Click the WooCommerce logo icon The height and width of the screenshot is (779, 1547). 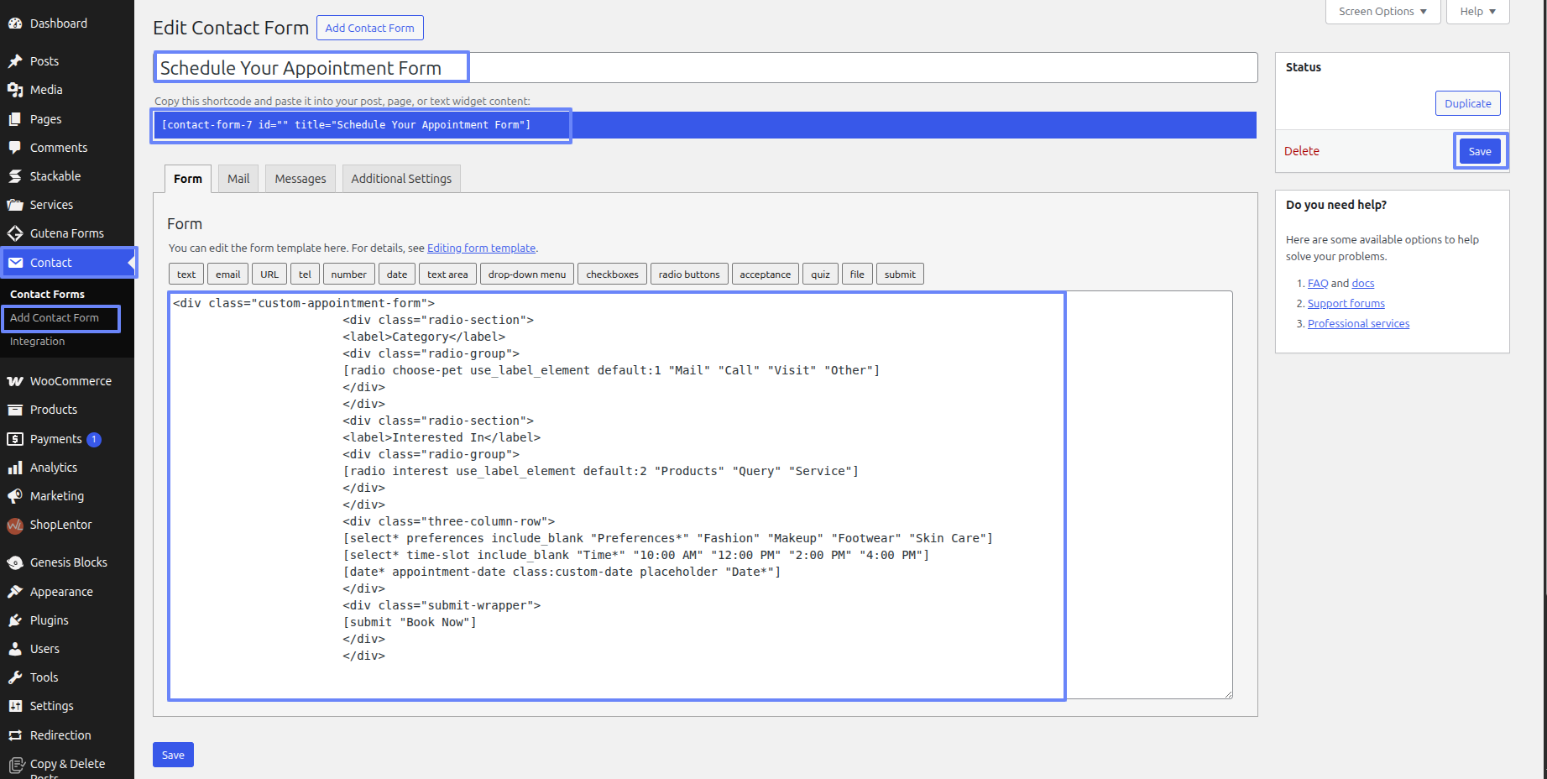point(15,381)
